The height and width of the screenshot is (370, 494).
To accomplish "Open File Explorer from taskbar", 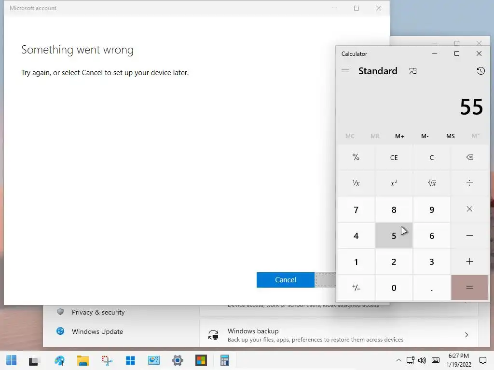I will click(x=83, y=360).
